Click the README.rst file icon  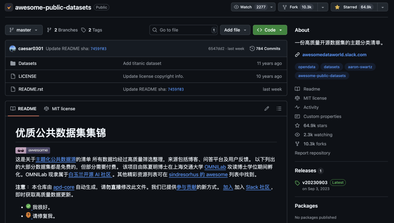point(13,89)
